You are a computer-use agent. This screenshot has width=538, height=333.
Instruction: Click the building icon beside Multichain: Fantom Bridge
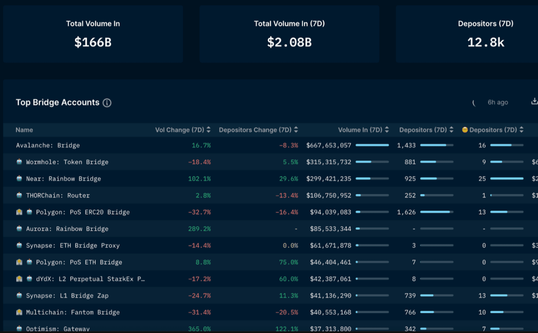(x=19, y=312)
